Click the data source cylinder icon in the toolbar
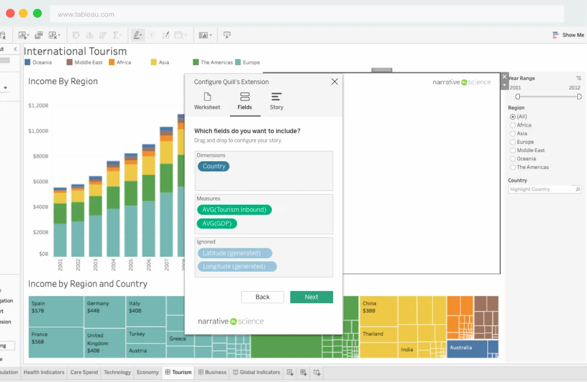Image resolution: width=587 pixels, height=382 pixels. 3,35
